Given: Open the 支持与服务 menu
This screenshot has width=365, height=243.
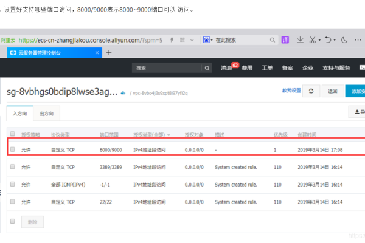Looking at the screenshot, I should [336, 67].
